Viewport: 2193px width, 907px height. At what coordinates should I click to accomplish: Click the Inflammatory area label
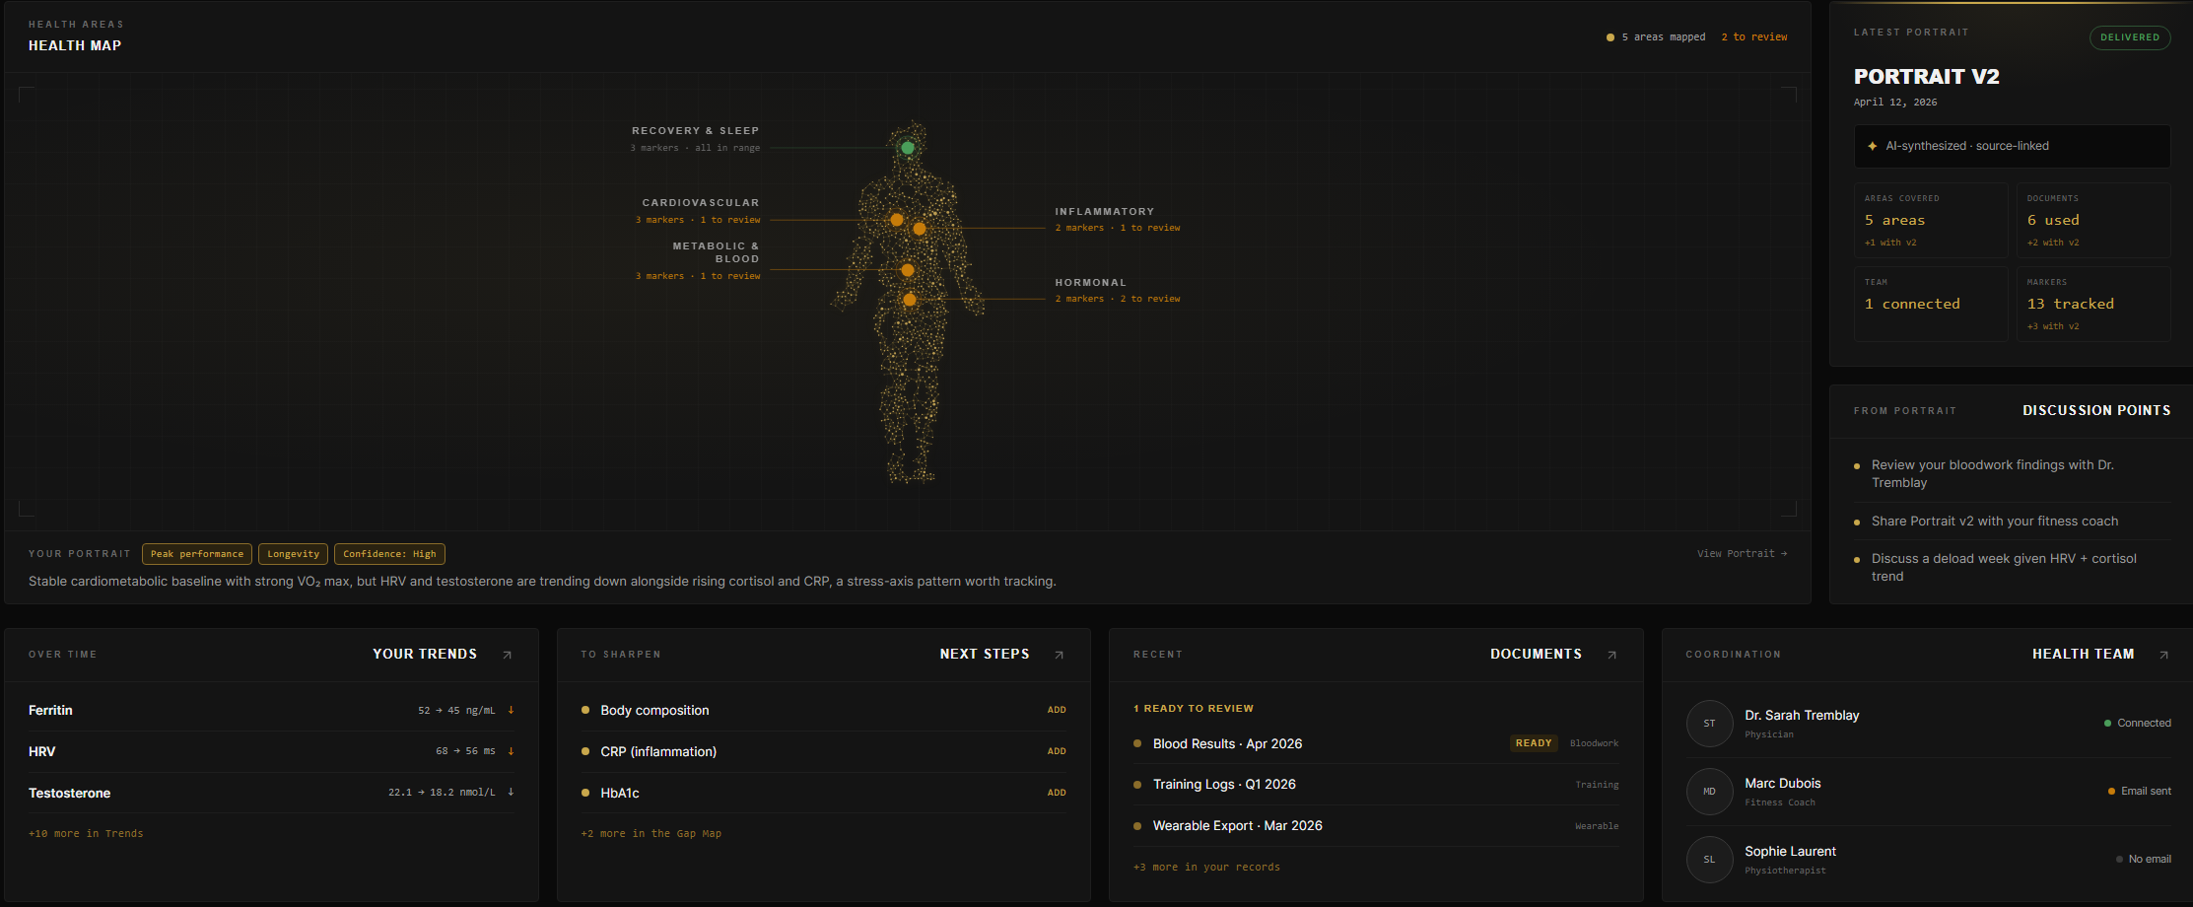[1105, 212]
